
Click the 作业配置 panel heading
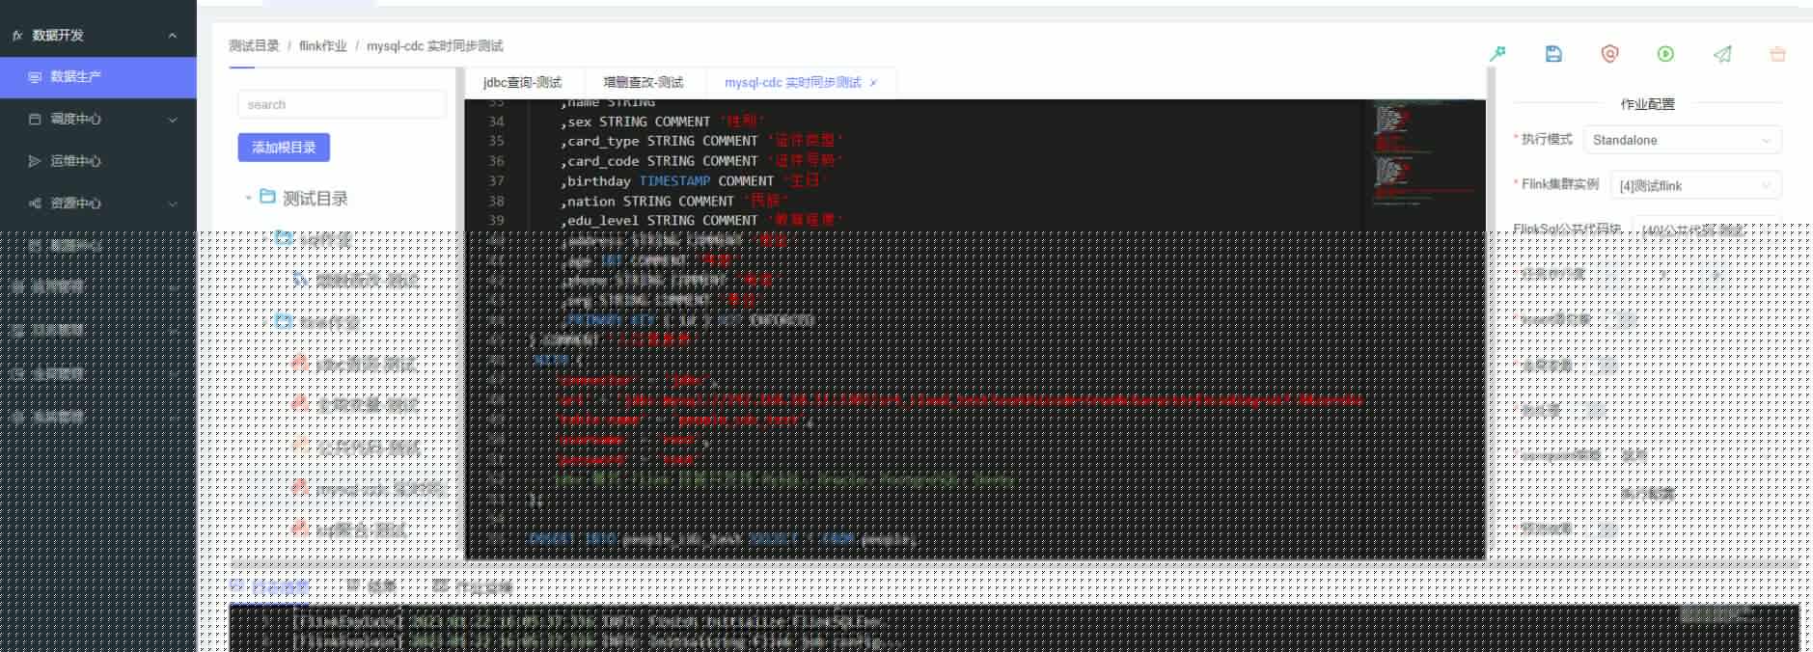coord(1647,104)
